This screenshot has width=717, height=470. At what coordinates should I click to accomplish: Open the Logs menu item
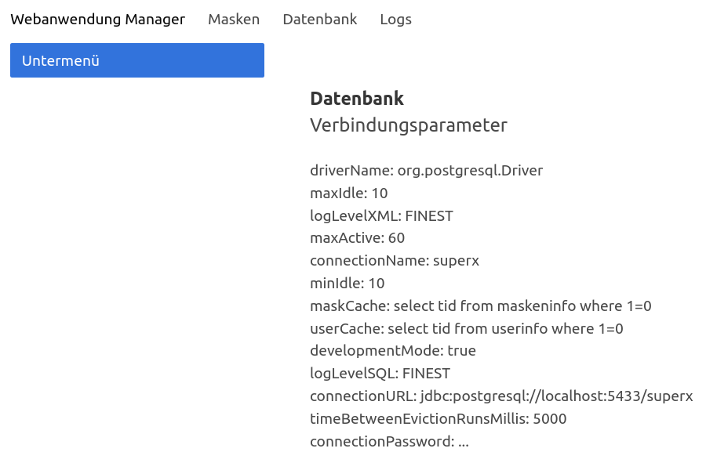[395, 19]
